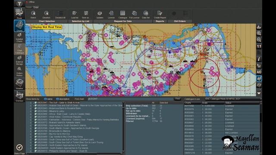Tick checkbox for GB202851 Arabian Sea

click(x=33, y=105)
